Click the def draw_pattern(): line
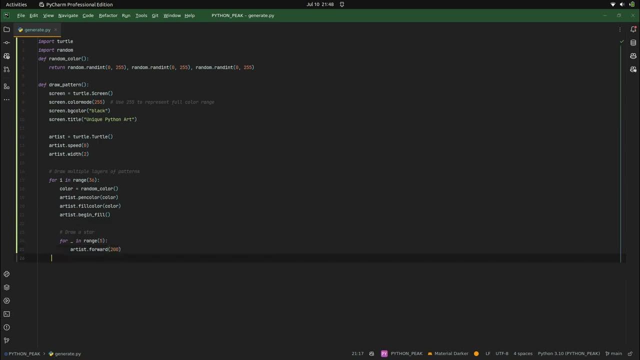Image resolution: width=640 pixels, height=360 pixels. [x=63, y=85]
